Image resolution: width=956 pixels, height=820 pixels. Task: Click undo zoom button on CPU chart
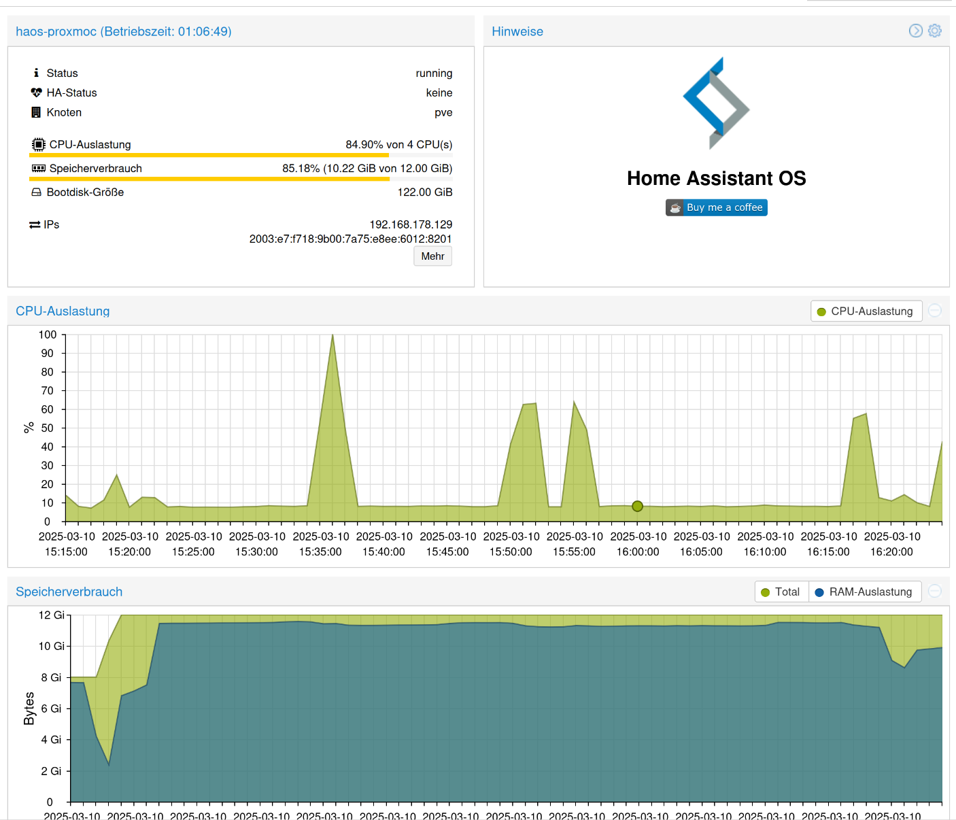coord(935,311)
